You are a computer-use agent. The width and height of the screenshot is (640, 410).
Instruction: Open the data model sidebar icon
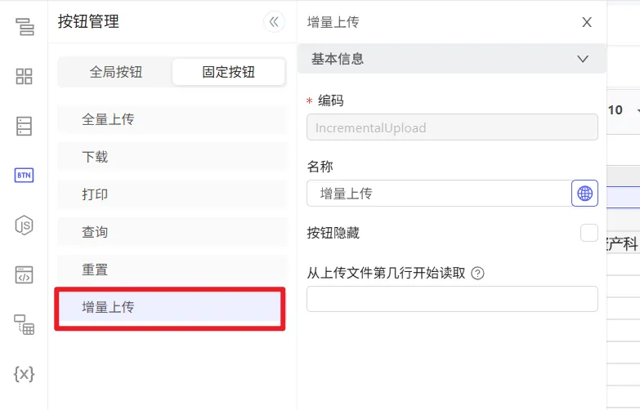click(x=25, y=126)
